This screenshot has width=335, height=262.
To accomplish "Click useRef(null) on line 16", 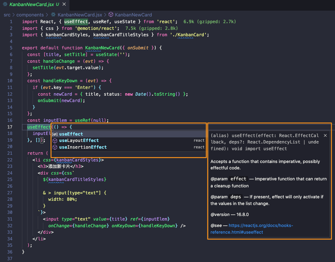I will pos(90,120).
